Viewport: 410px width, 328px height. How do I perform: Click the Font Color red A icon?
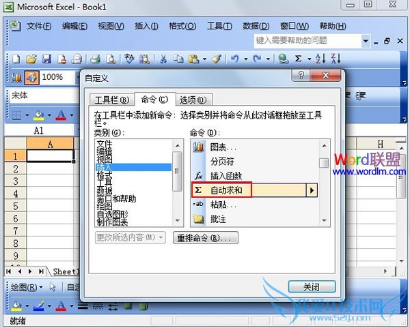click(x=61, y=115)
